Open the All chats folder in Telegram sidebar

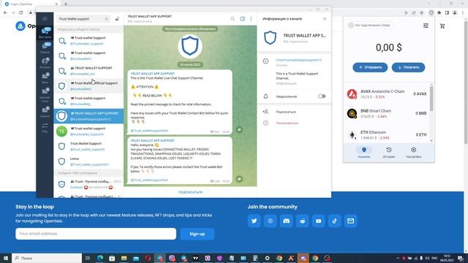pos(45,32)
